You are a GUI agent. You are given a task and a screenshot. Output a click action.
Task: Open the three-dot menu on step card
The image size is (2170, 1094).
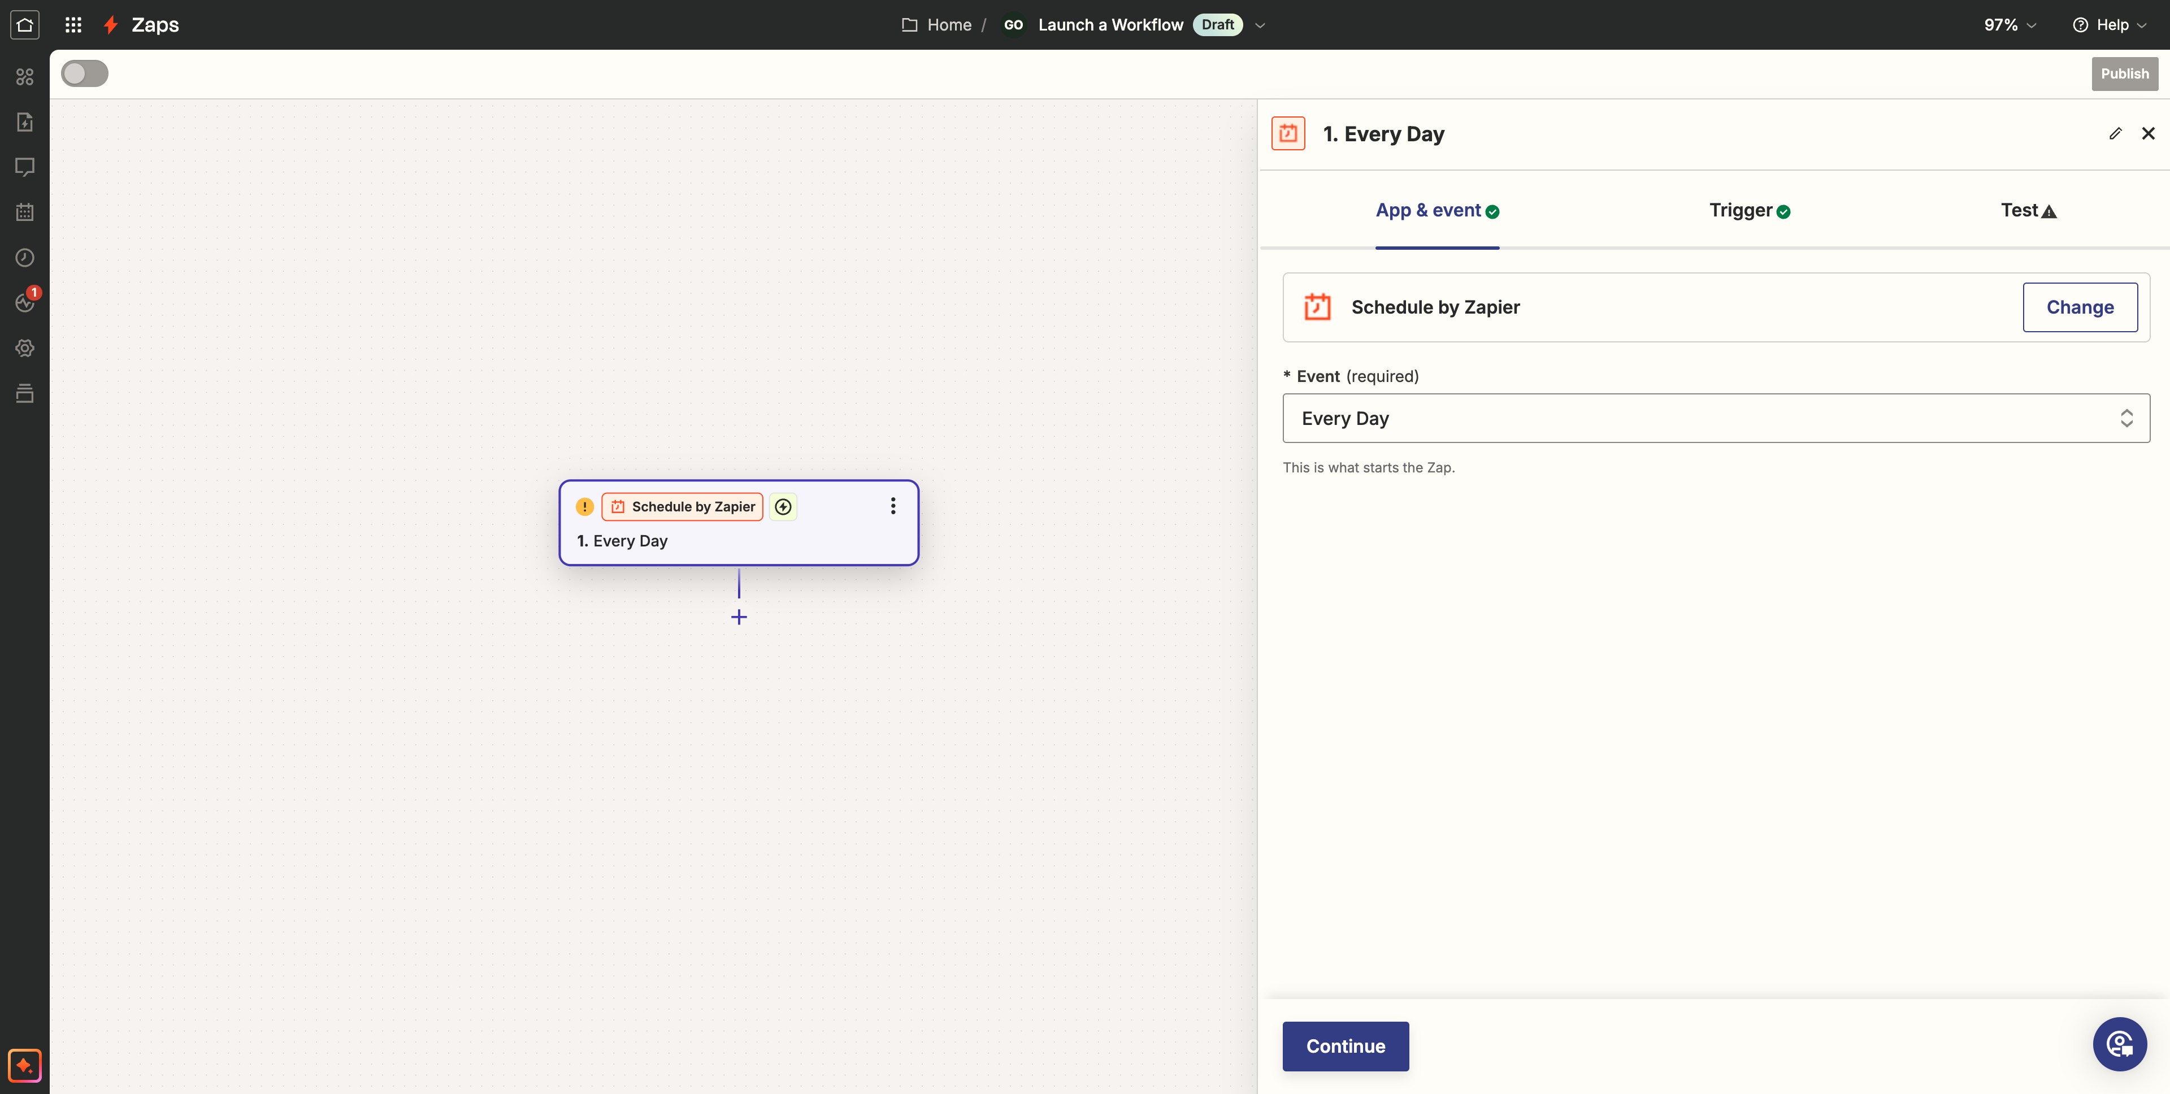[x=893, y=506]
